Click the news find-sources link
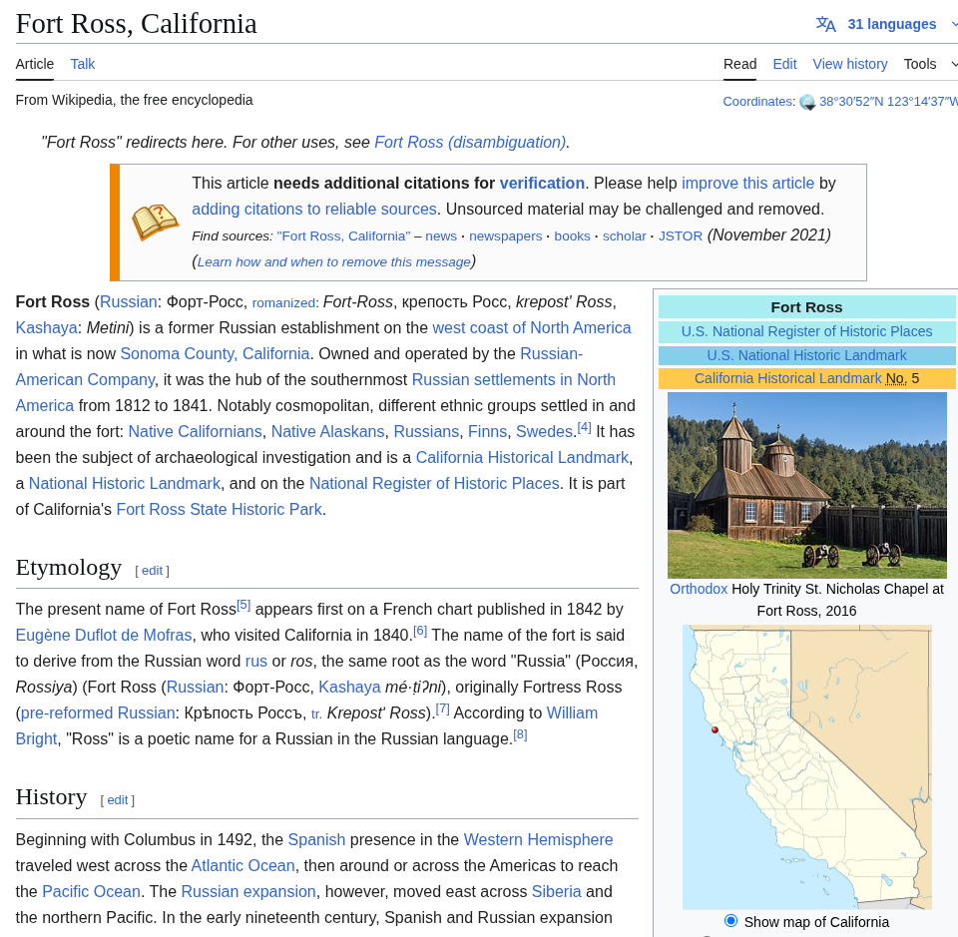 [441, 236]
